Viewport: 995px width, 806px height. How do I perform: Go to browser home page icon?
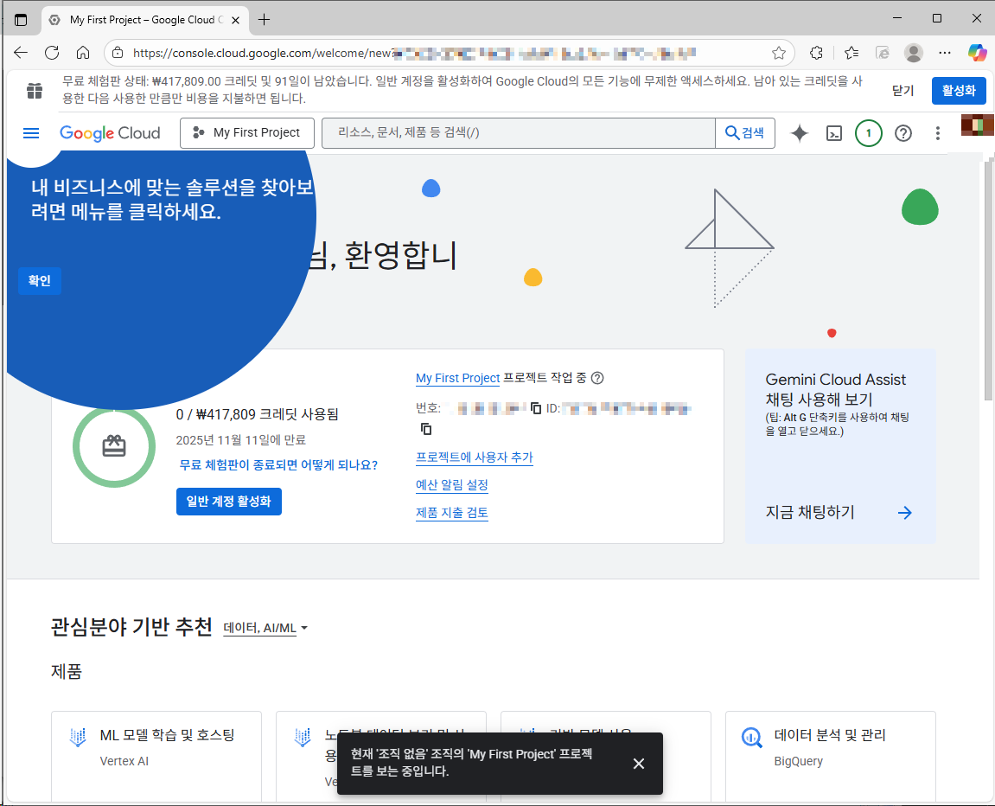pyautogui.click(x=83, y=53)
